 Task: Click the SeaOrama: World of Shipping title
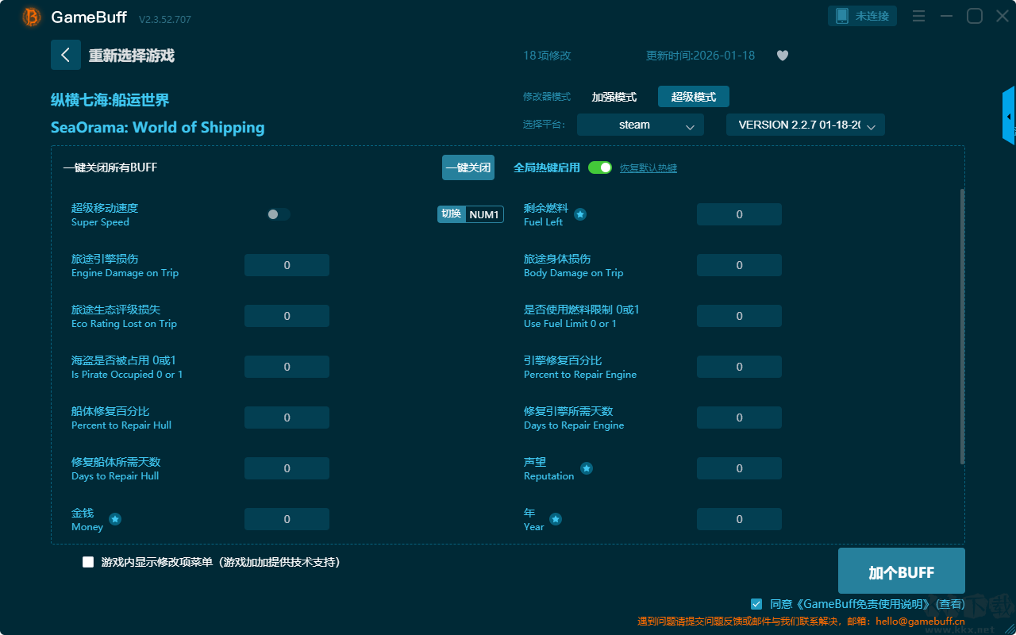[158, 128]
